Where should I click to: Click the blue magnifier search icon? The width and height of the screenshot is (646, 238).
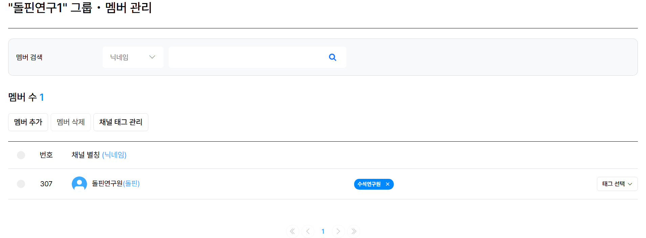click(332, 57)
